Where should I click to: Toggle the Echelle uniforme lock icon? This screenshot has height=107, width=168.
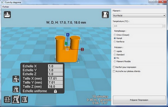point(55,91)
